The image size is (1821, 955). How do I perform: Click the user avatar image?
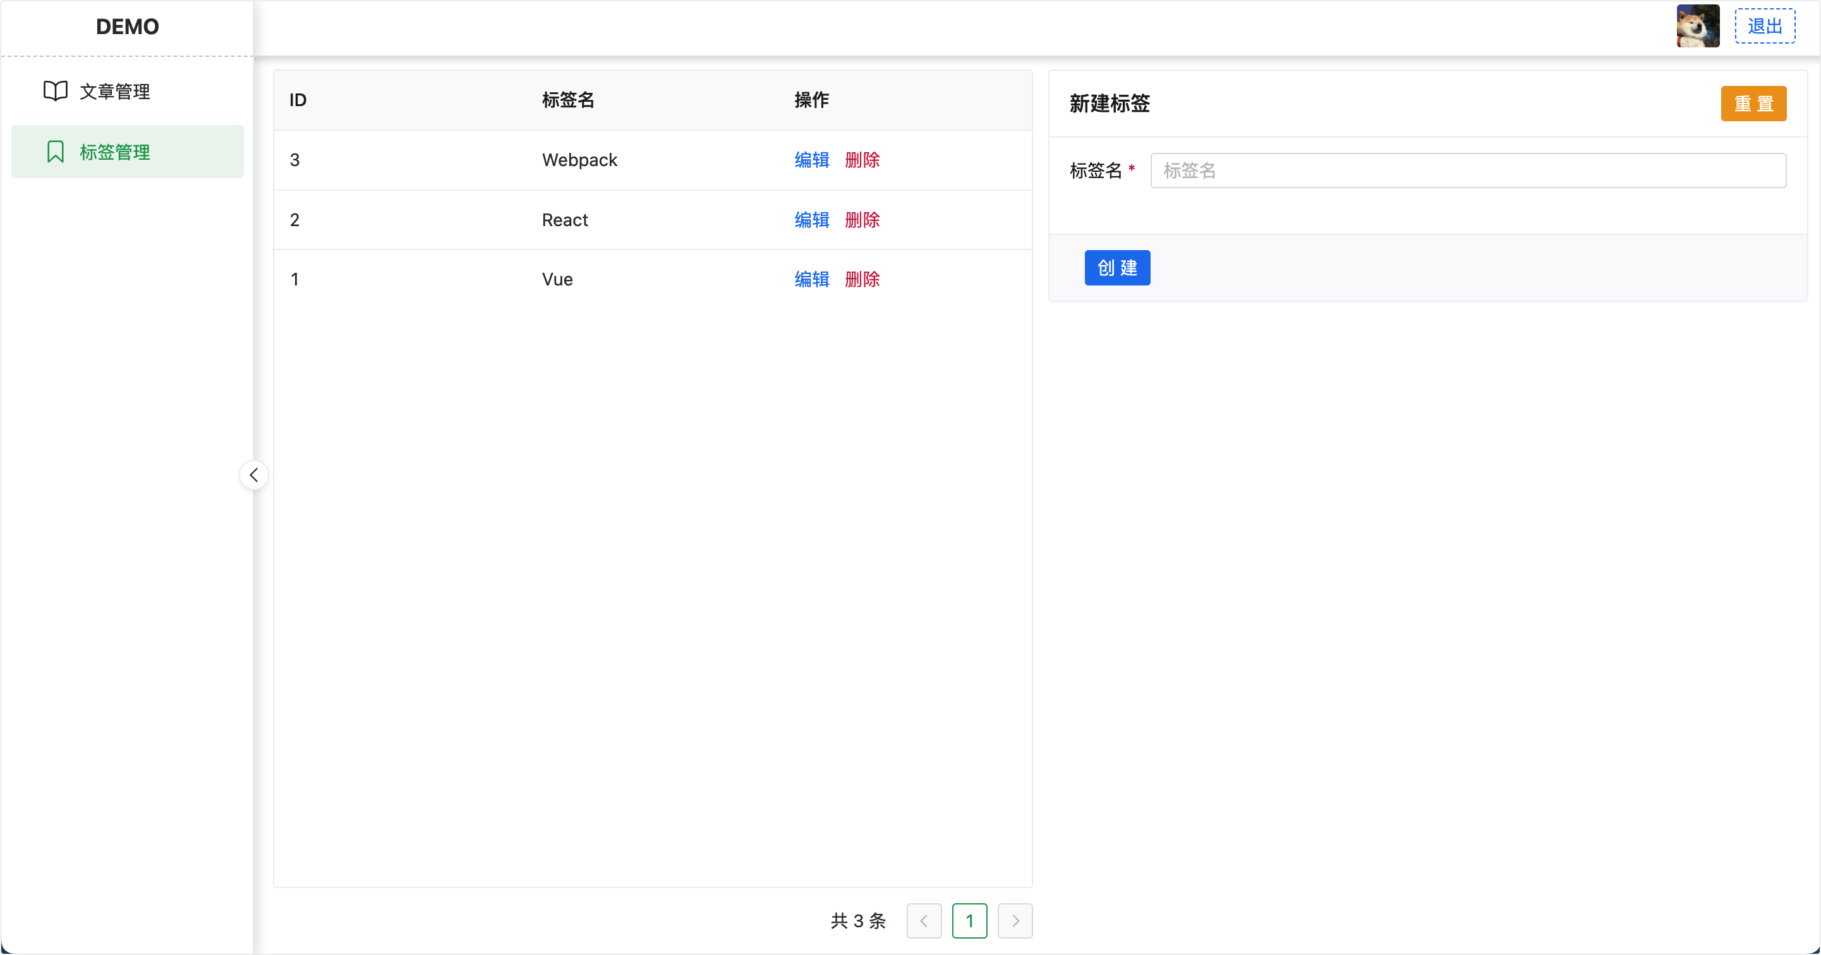coord(1697,26)
